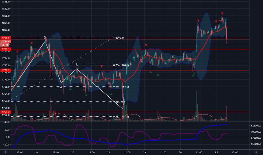263x155 pixels.
Task: Click the first red down-triangle on the chart
Action: tap(17, 52)
